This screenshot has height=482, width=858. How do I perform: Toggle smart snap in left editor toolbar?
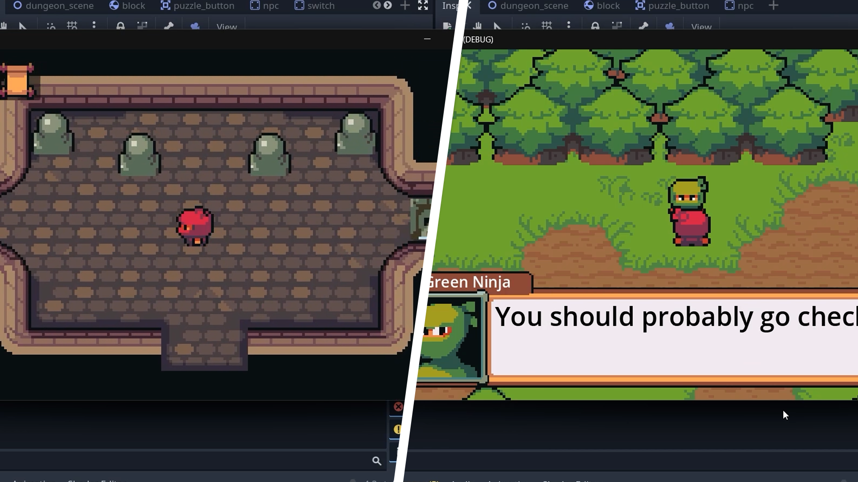(51, 26)
